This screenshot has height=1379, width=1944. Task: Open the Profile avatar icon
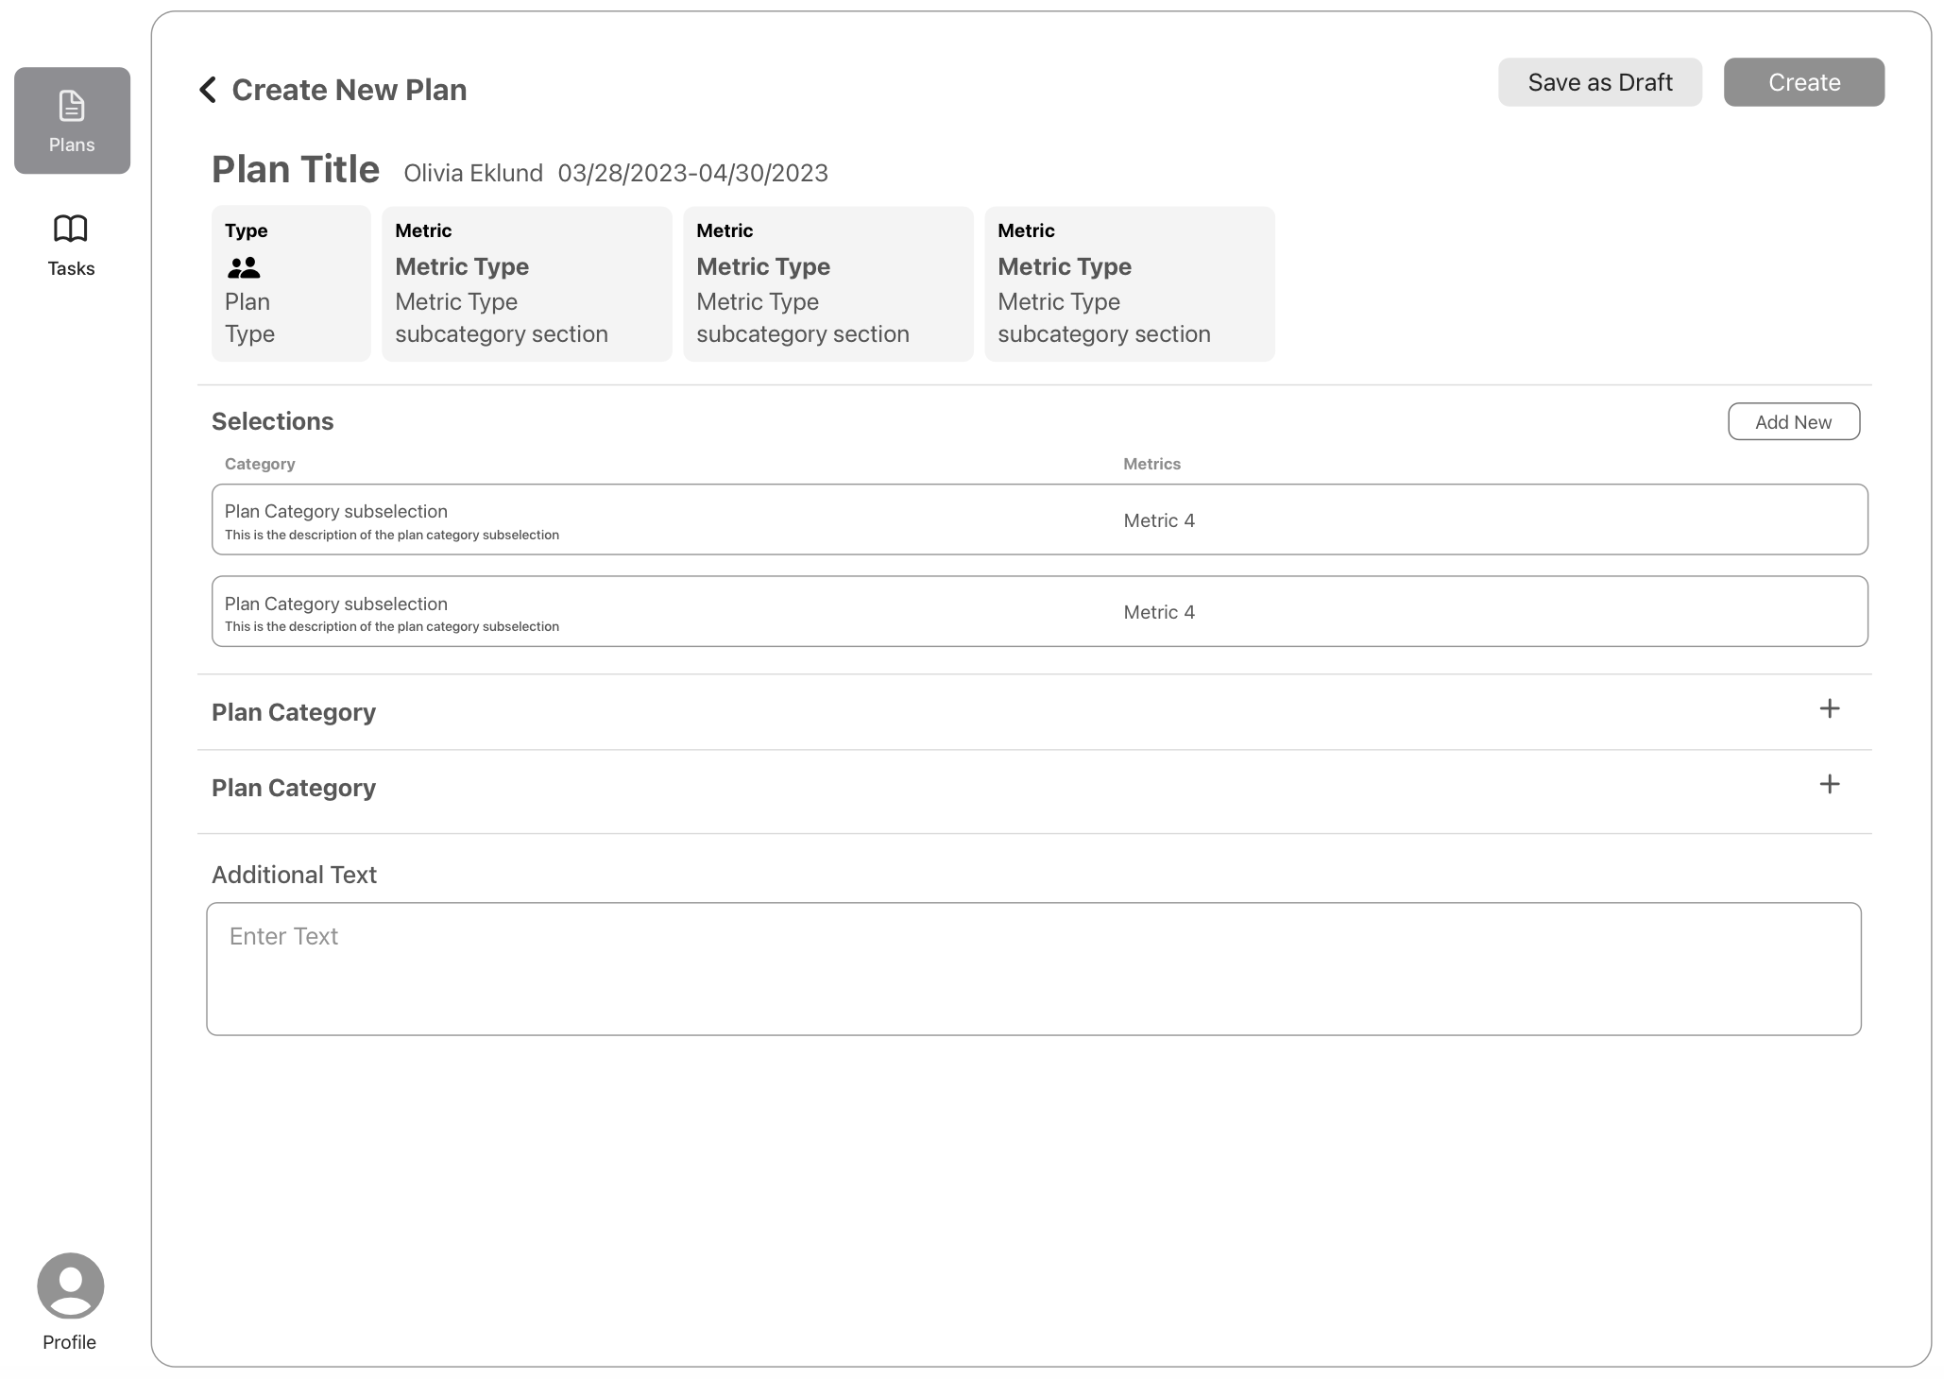click(71, 1285)
